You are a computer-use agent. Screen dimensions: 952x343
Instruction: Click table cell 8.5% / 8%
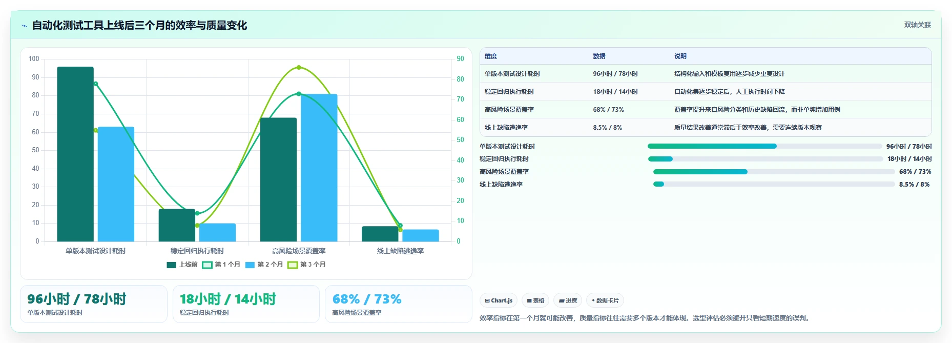607,128
